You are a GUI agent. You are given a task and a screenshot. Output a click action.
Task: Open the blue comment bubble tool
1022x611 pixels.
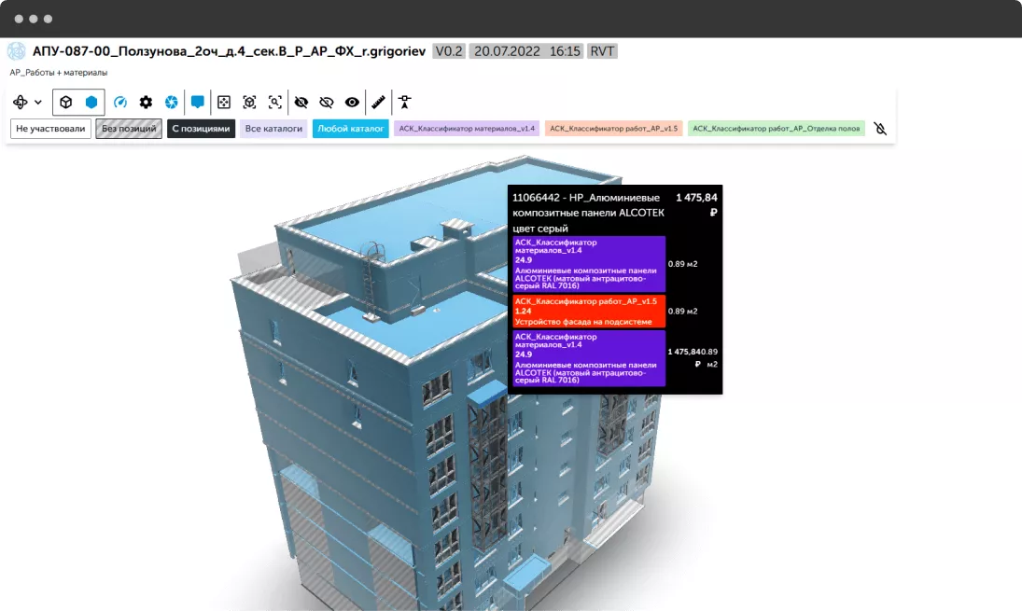tap(198, 103)
